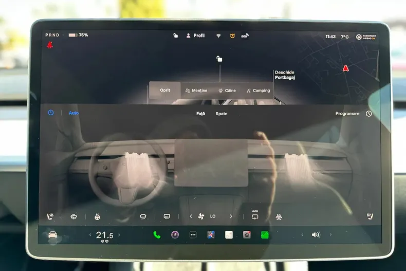Open the Navigation maps app

211,234
